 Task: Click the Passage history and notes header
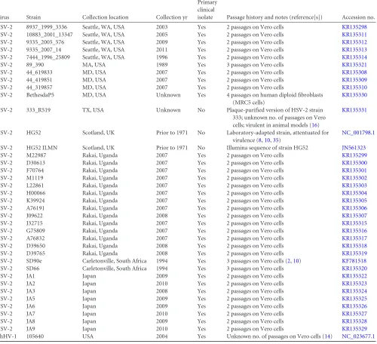pos(274,17)
